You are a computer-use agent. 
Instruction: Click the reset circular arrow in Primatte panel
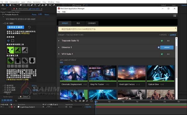29,27
